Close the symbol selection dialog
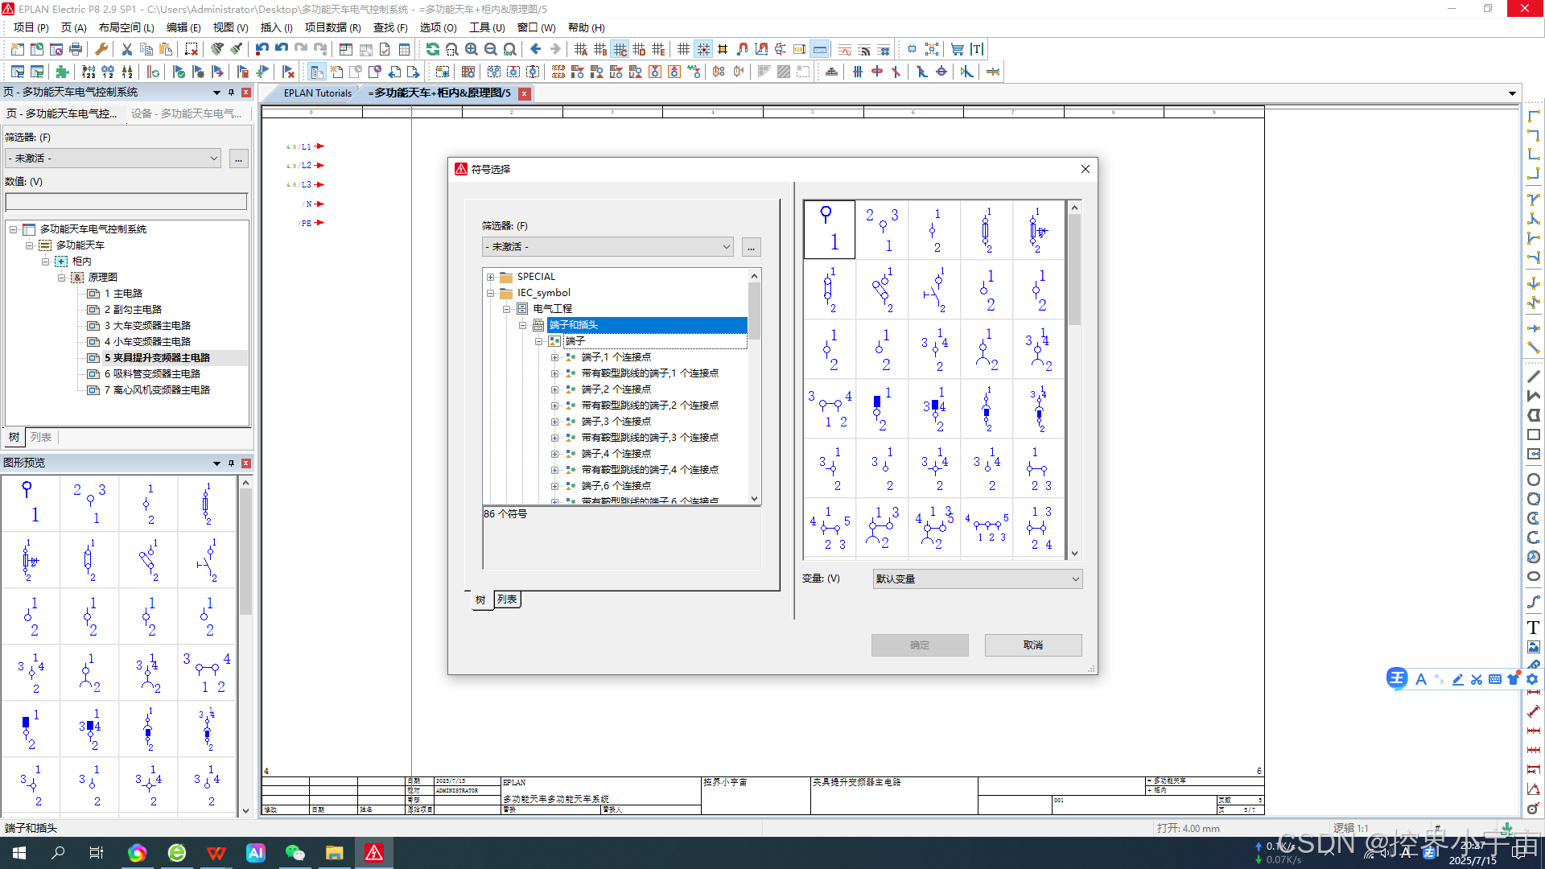 (1086, 169)
